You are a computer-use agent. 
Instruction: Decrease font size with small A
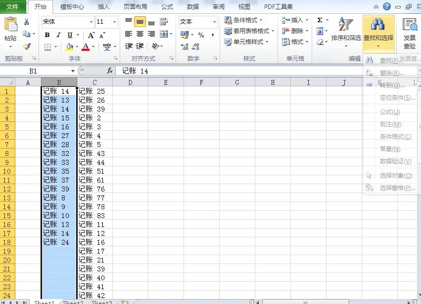pos(102,35)
